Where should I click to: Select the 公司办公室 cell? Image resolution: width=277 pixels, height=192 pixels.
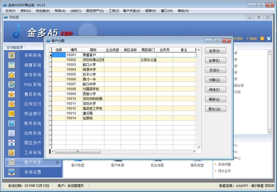pos(148,60)
